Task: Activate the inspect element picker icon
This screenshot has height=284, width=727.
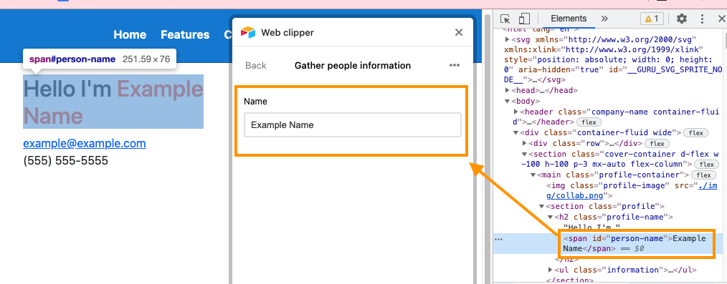Action: (505, 19)
